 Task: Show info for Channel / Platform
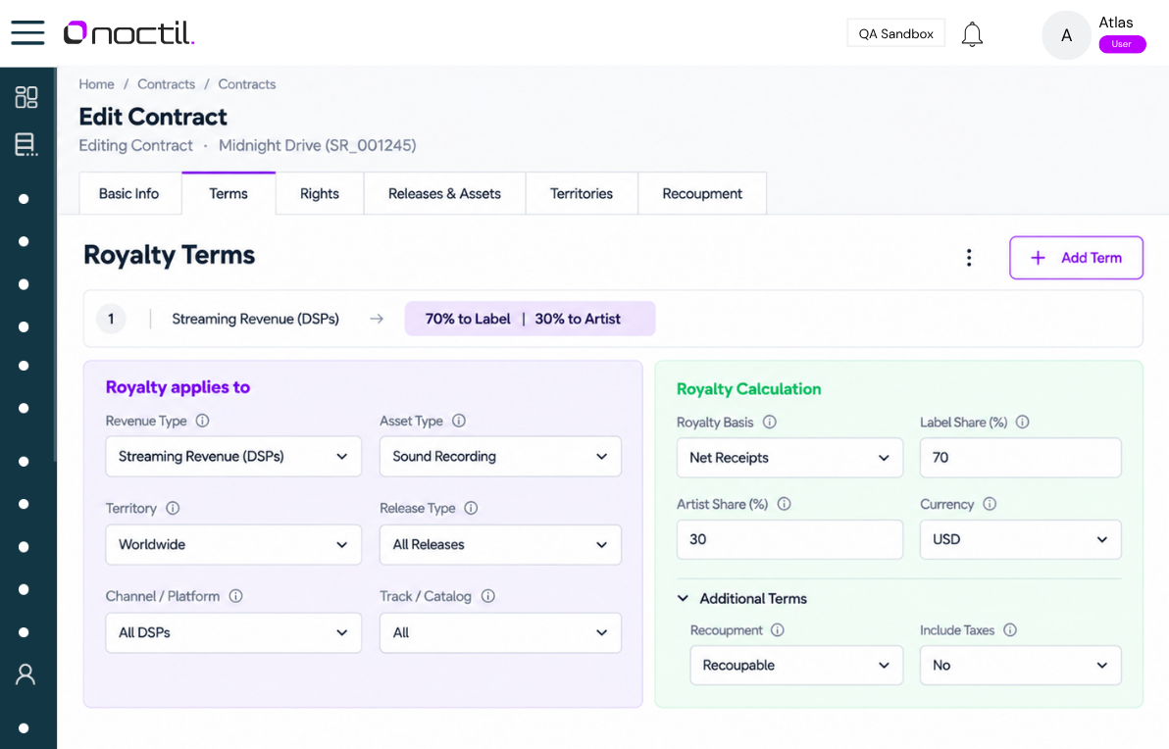pyautogui.click(x=235, y=596)
